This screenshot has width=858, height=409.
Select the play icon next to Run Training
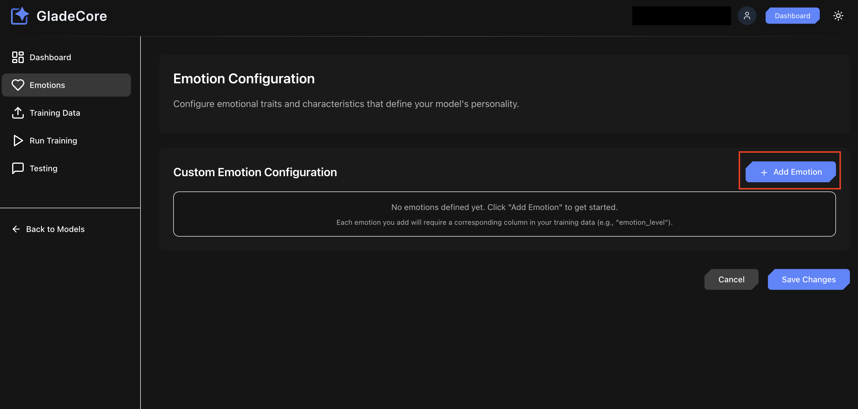[x=18, y=140]
